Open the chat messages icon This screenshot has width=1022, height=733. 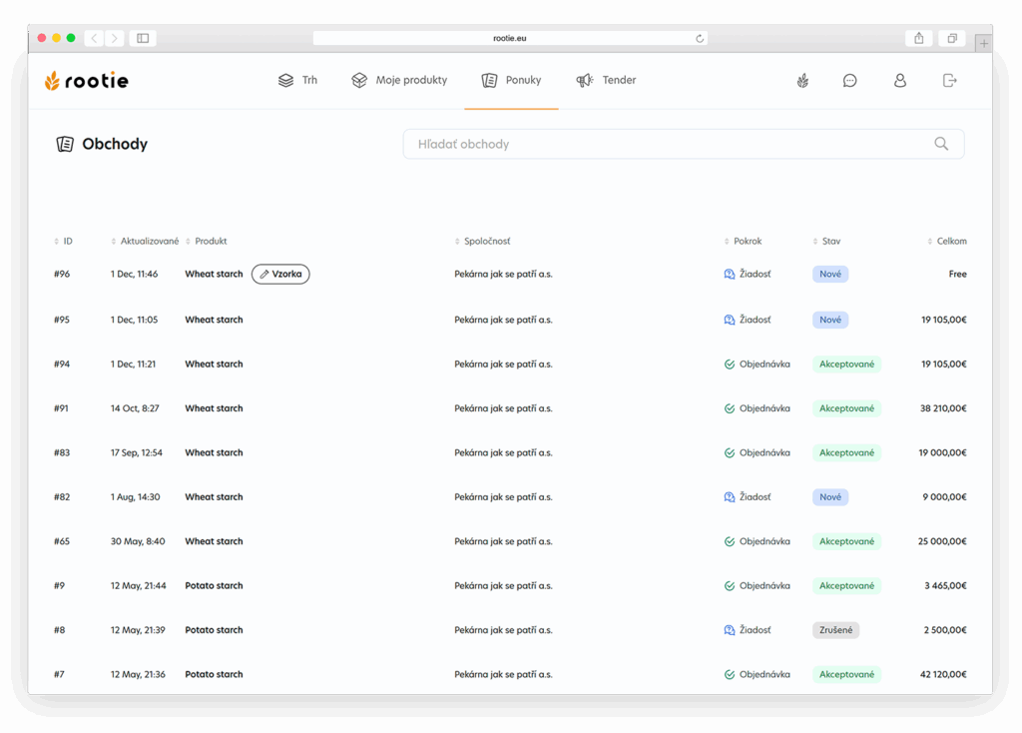click(x=849, y=81)
